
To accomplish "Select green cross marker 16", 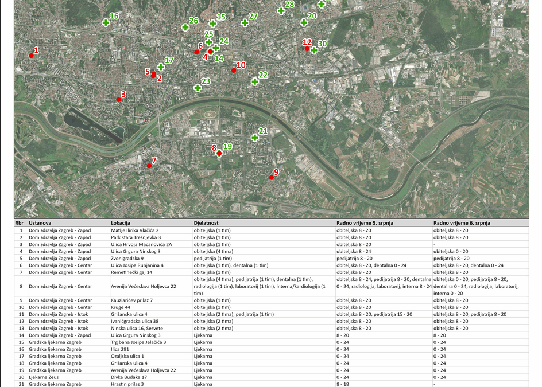I will [106, 23].
